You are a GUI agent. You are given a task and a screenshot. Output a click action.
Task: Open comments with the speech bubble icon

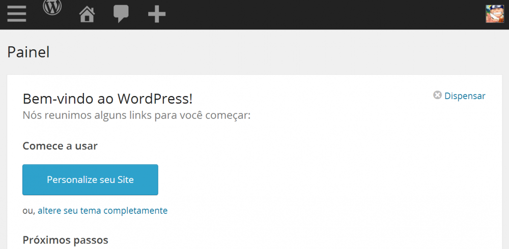click(x=121, y=14)
